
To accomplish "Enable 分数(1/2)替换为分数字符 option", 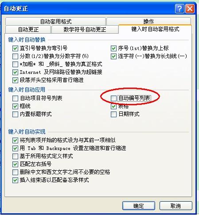I will click(15, 56).
